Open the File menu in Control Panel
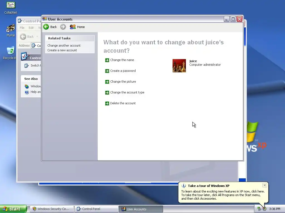This screenshot has width=285, height=213. (22, 28)
